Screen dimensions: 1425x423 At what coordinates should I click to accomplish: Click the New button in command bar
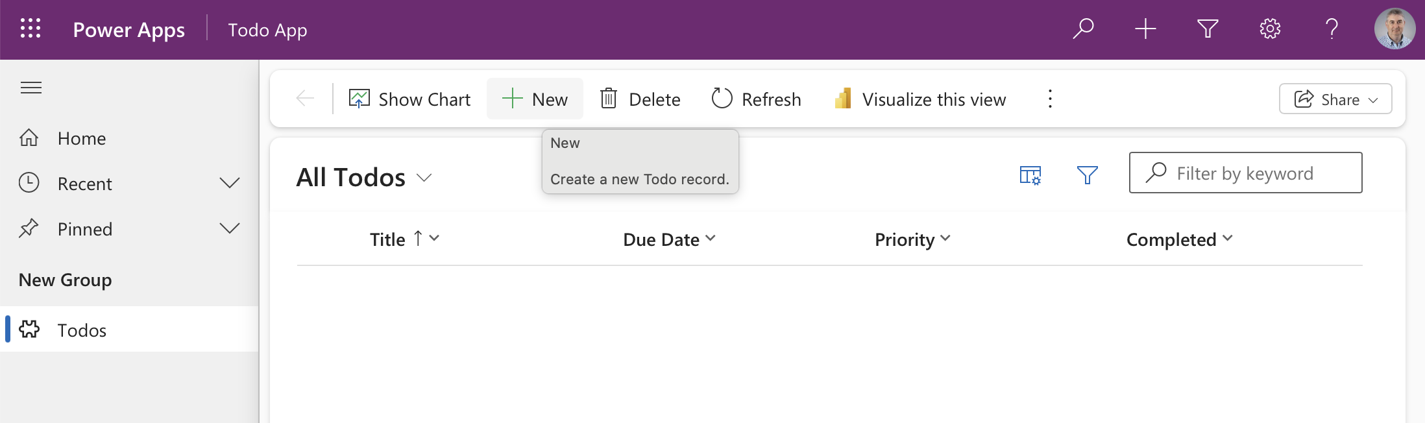click(x=535, y=99)
